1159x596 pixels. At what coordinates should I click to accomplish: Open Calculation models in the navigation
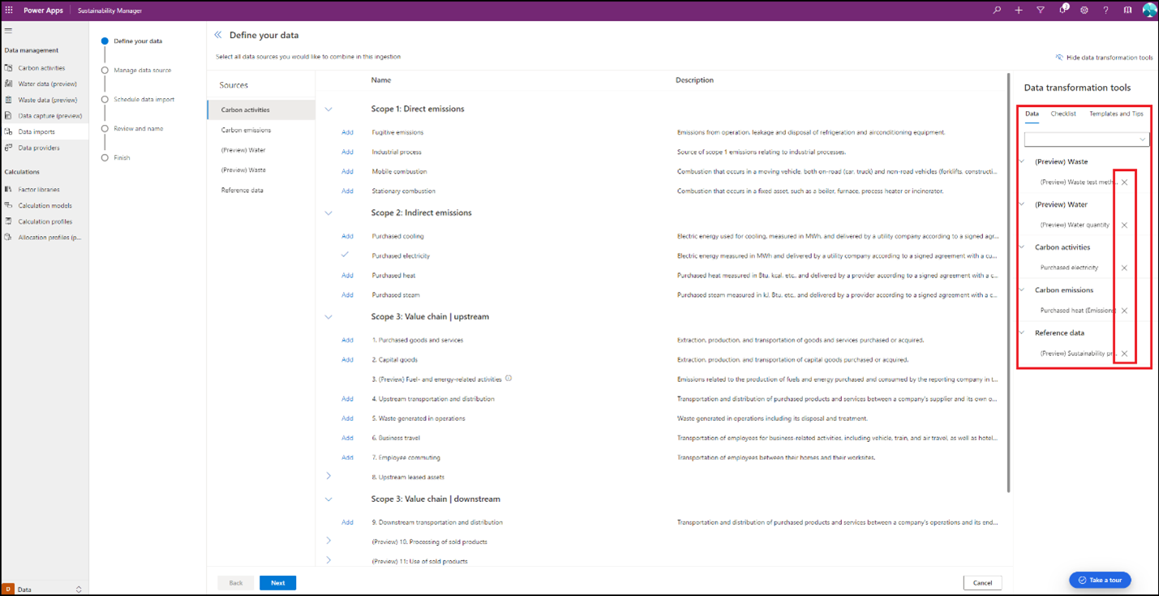coord(45,206)
